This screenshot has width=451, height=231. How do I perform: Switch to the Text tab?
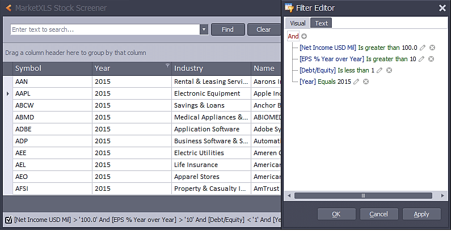pyautogui.click(x=321, y=23)
